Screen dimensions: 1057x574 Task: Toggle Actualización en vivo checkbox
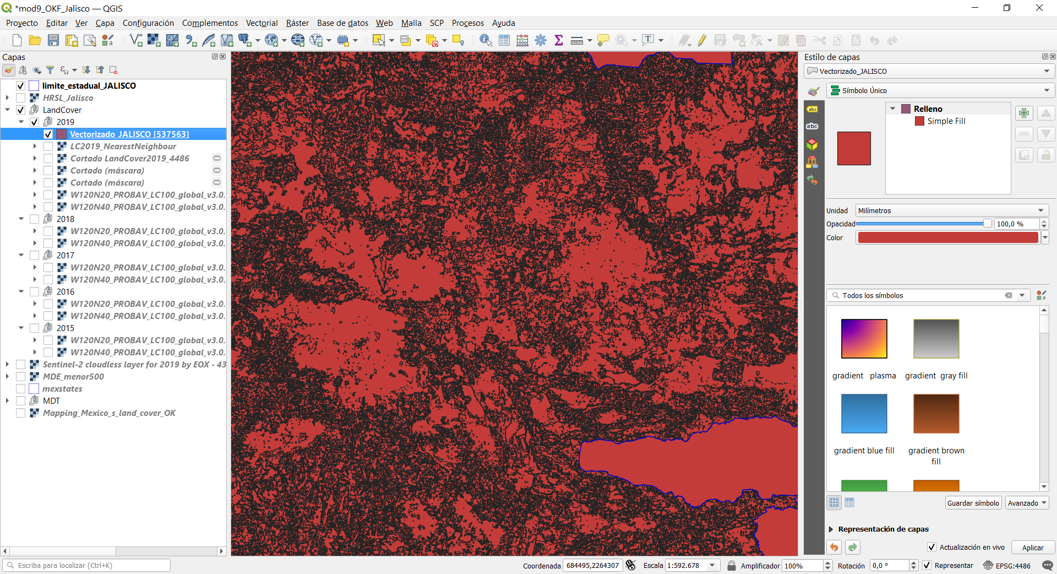931,547
